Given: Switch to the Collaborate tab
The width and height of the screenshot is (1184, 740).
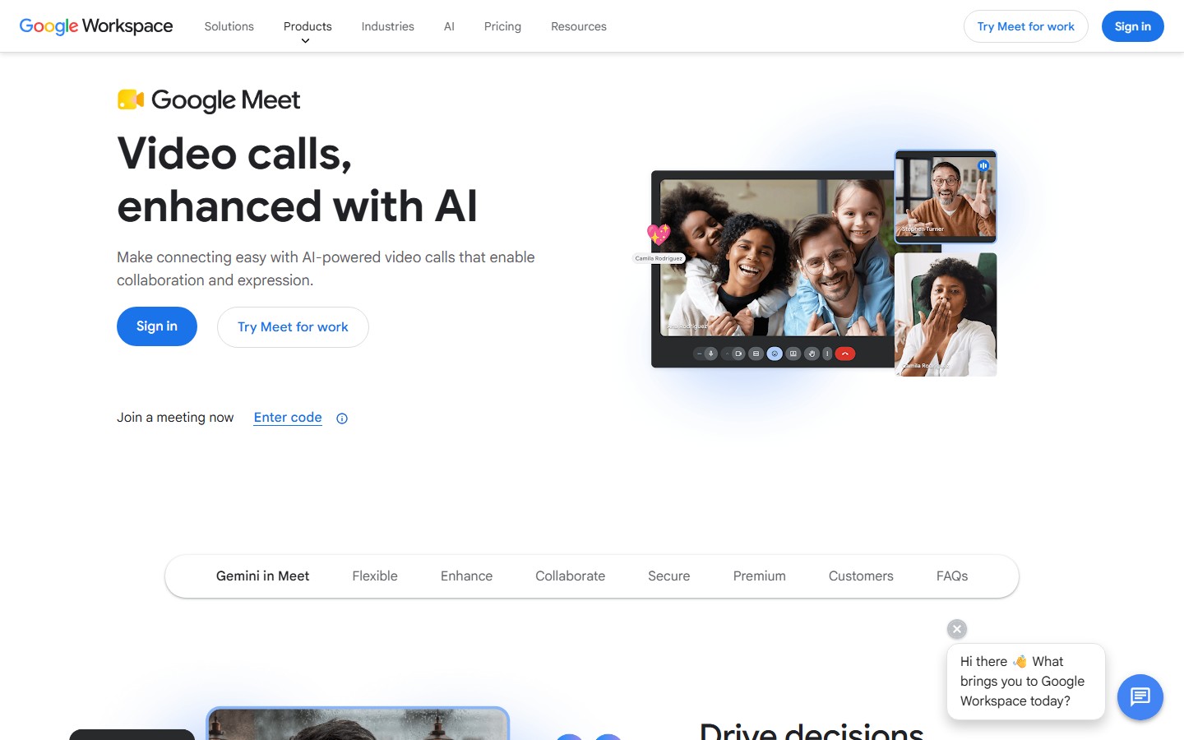Looking at the screenshot, I should (x=570, y=576).
